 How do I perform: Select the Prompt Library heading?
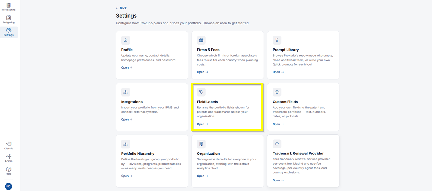click(x=286, y=50)
